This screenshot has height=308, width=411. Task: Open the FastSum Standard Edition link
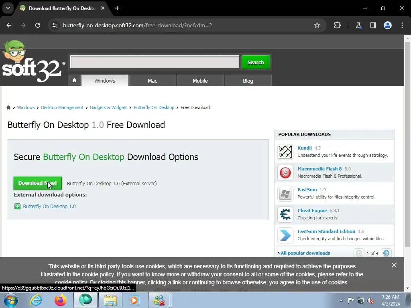326,231
